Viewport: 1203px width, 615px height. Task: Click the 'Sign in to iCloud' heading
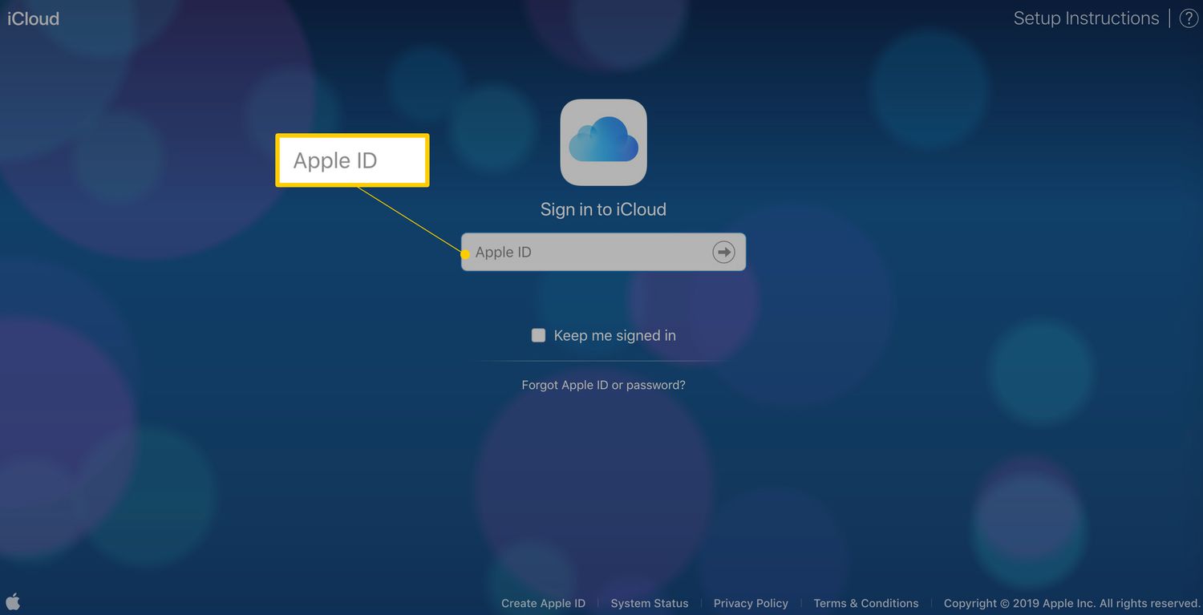603,209
